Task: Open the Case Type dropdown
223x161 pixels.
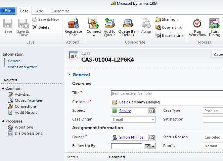Action: coord(213,111)
